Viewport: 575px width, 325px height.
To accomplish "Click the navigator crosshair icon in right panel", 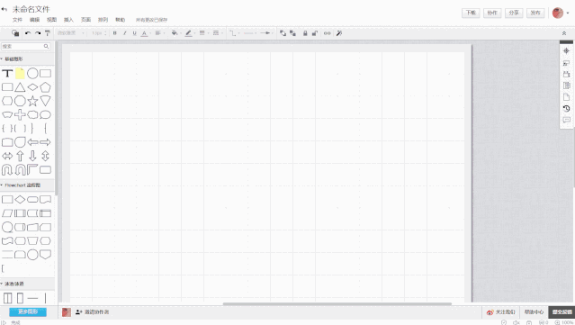I will [566, 51].
